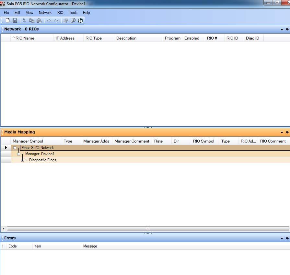Image resolution: width=290 pixels, height=275 pixels.
Task: Pin the Network panel with pushpin icon
Action: click(x=287, y=29)
